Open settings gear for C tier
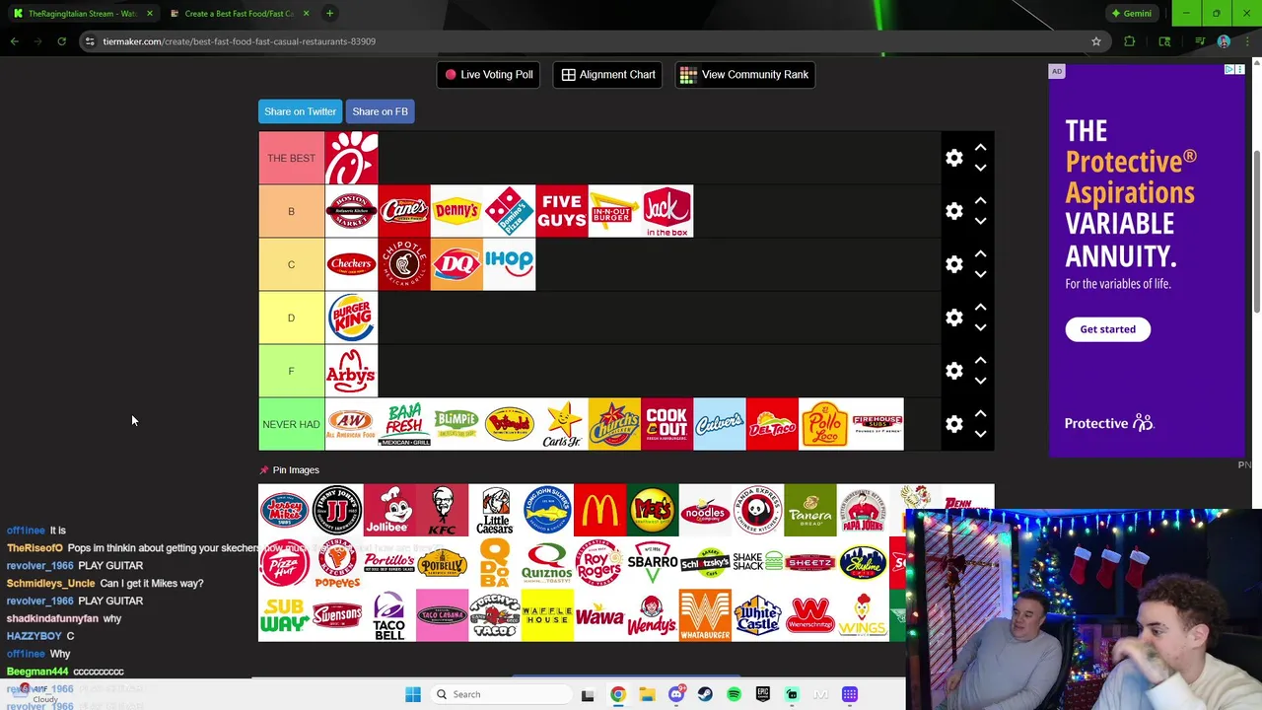Image resolution: width=1262 pixels, height=710 pixels. pos(954,264)
